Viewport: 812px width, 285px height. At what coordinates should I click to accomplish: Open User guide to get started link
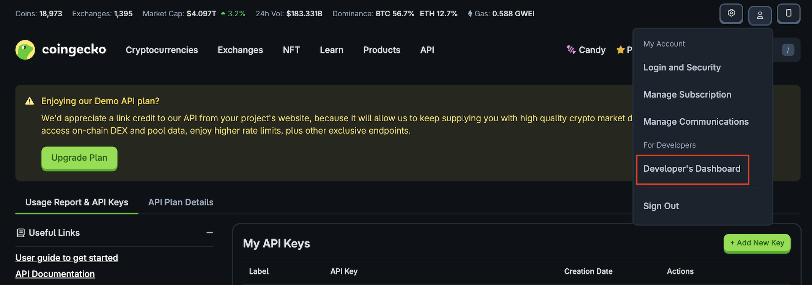67,258
